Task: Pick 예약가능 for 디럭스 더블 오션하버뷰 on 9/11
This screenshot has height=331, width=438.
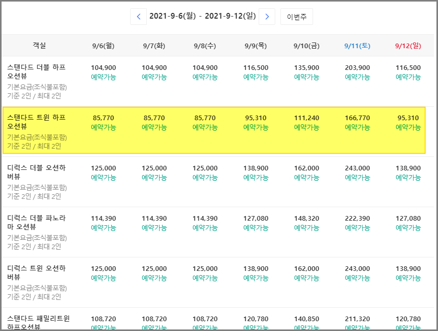Action: coord(357,178)
